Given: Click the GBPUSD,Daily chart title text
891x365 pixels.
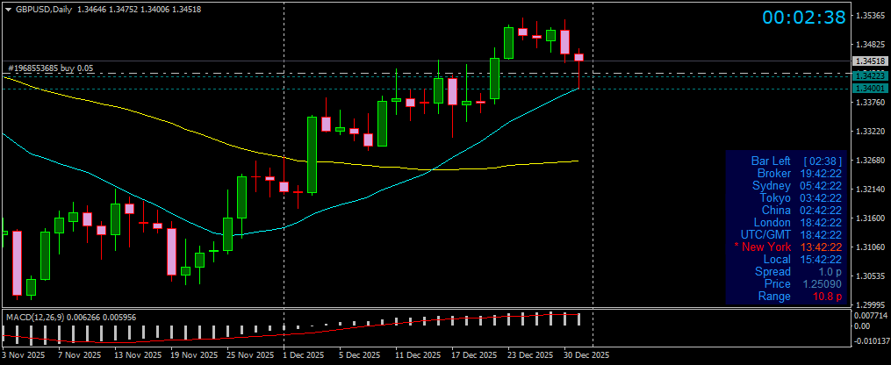Looking at the screenshot, I should coord(44,9).
